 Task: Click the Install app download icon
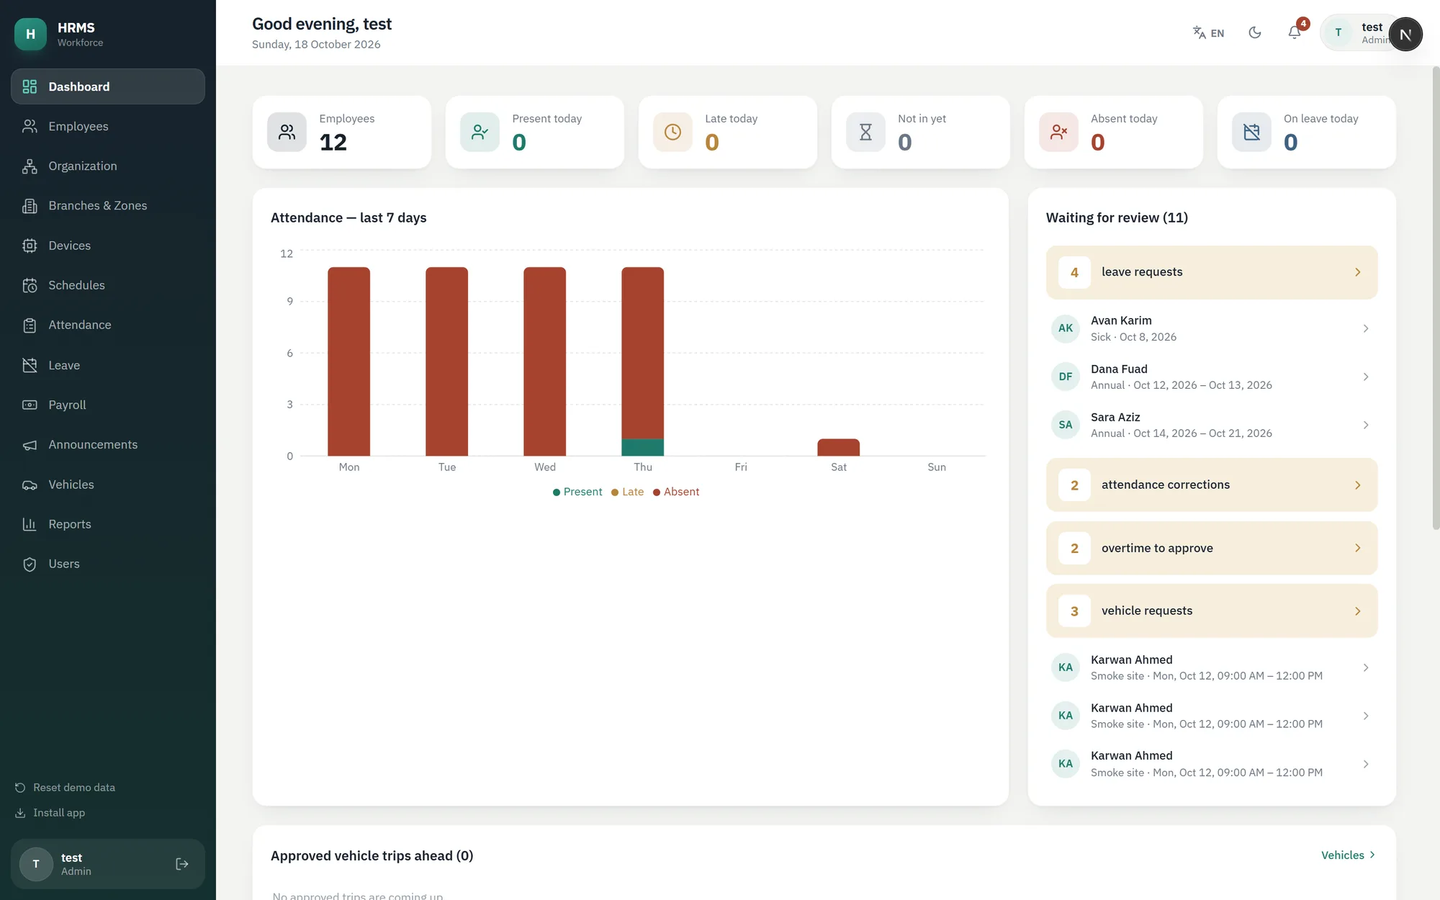pyautogui.click(x=20, y=813)
